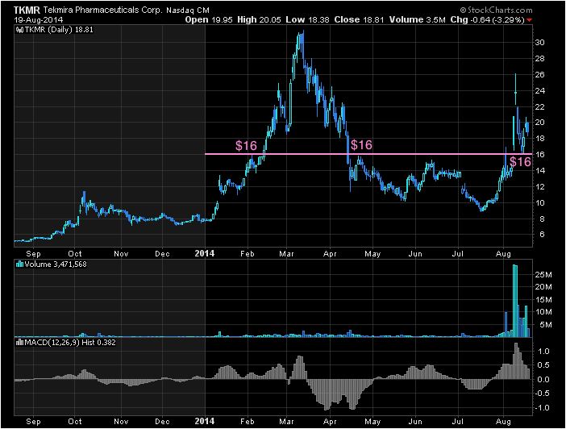Click 'Tekmira Pharmaceuticals Corp.' company name
This screenshot has height=429, width=566.
(x=103, y=10)
